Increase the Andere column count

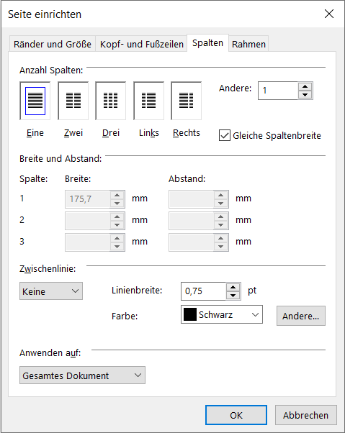[x=305, y=86]
